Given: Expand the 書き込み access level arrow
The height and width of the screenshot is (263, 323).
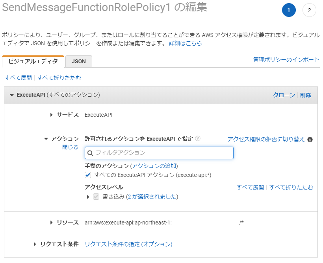Looking at the screenshot, I should tap(88, 197).
